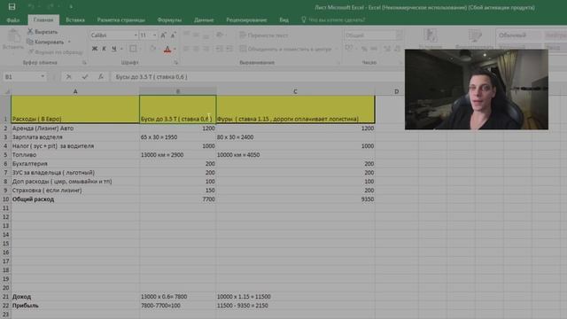Select column C header
567x319 pixels.
(295, 91)
